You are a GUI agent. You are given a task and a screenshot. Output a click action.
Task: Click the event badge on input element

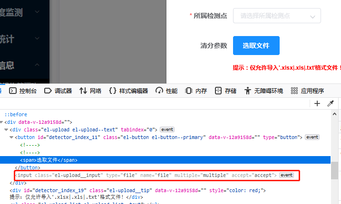286,175
